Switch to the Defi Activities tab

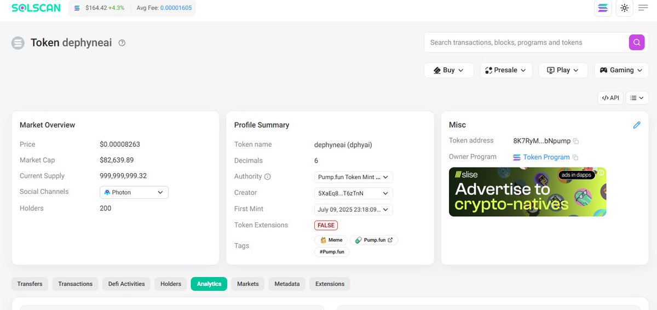point(126,284)
